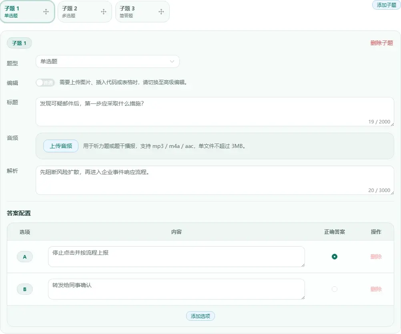Click the 解析 resize grip corner
Image resolution: width=401 pixels, height=334 pixels.
coord(392,193)
